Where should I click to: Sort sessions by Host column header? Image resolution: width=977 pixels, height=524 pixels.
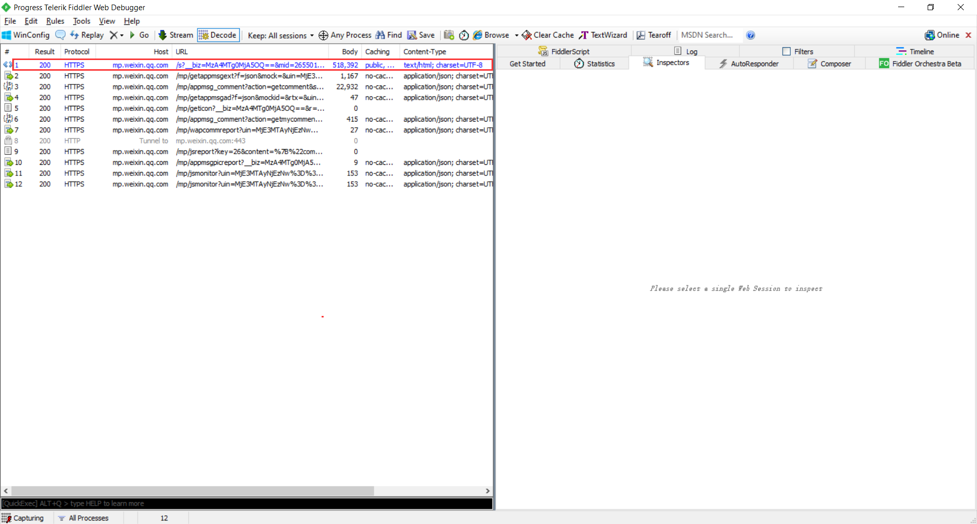(134, 51)
